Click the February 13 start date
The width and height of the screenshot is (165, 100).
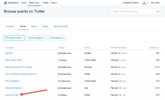coord(116,81)
